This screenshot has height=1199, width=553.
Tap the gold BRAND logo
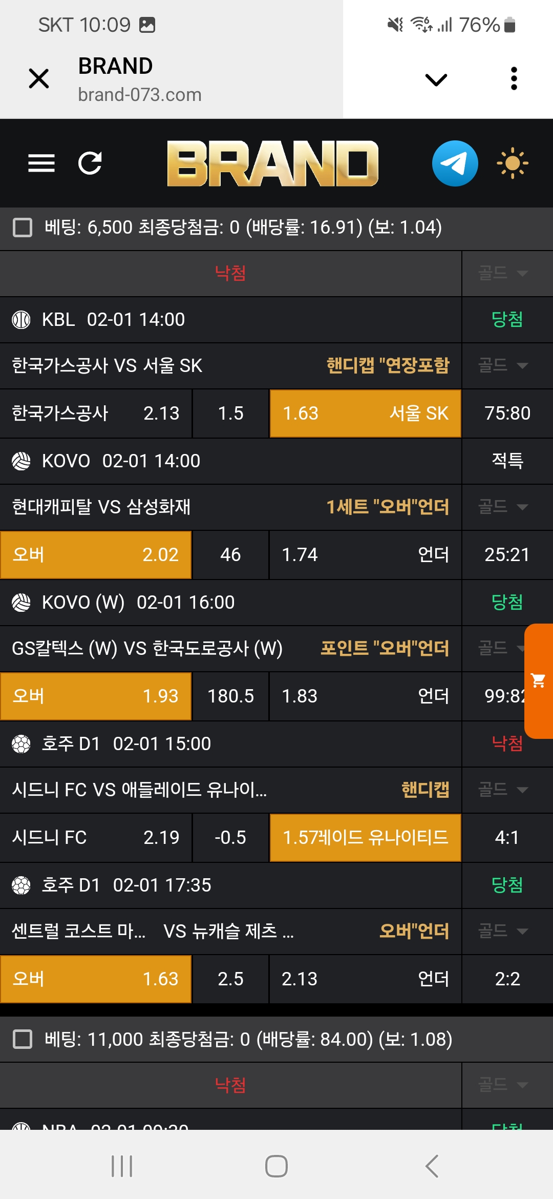tap(272, 163)
